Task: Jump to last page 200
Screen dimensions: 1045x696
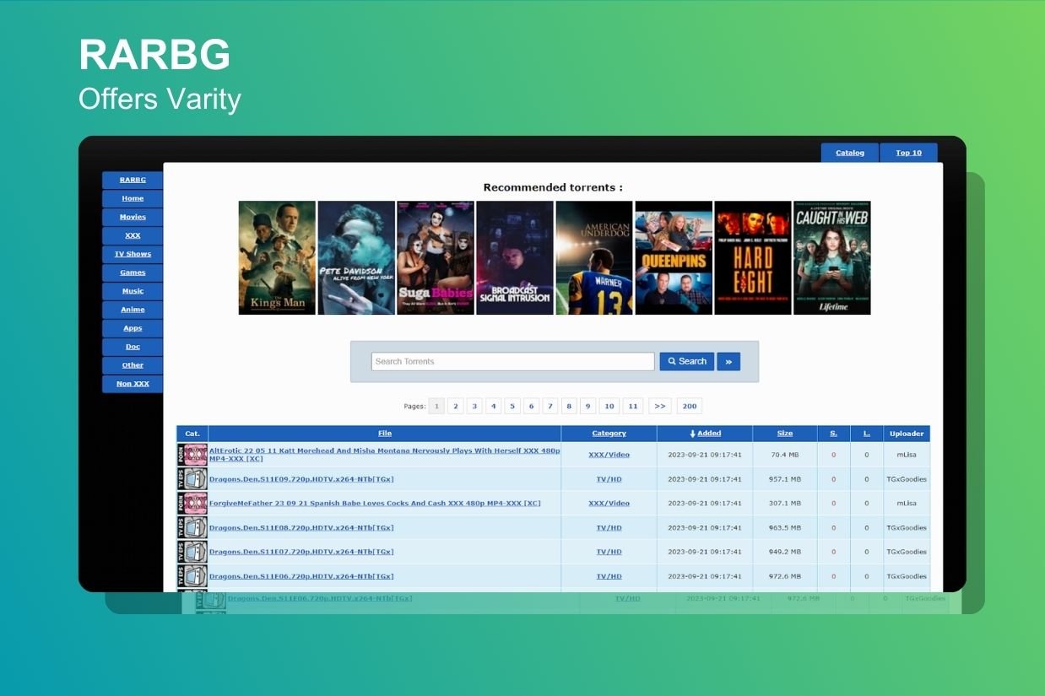Action: (689, 406)
